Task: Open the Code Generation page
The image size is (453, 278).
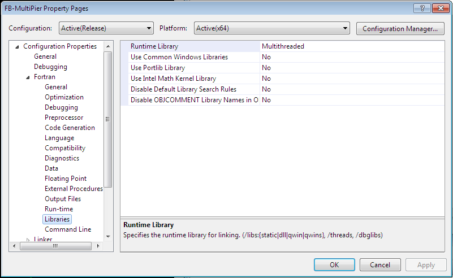Action: point(70,128)
